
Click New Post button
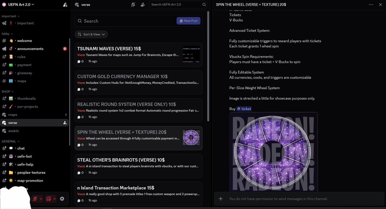188,21
